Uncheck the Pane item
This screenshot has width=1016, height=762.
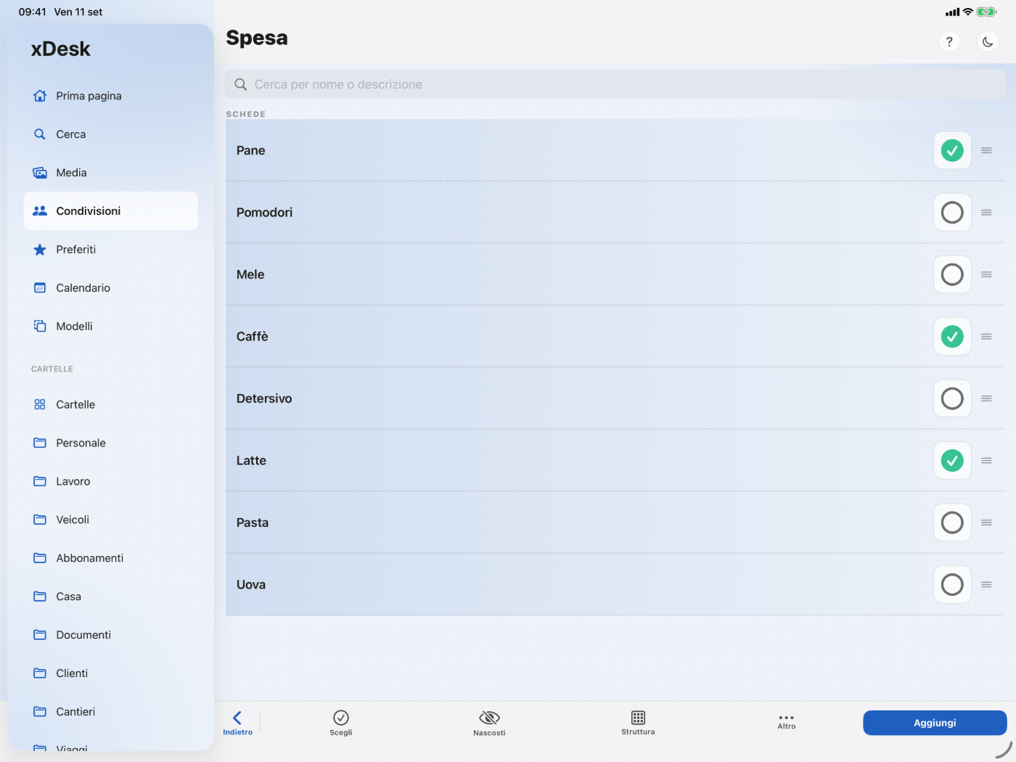(x=952, y=150)
